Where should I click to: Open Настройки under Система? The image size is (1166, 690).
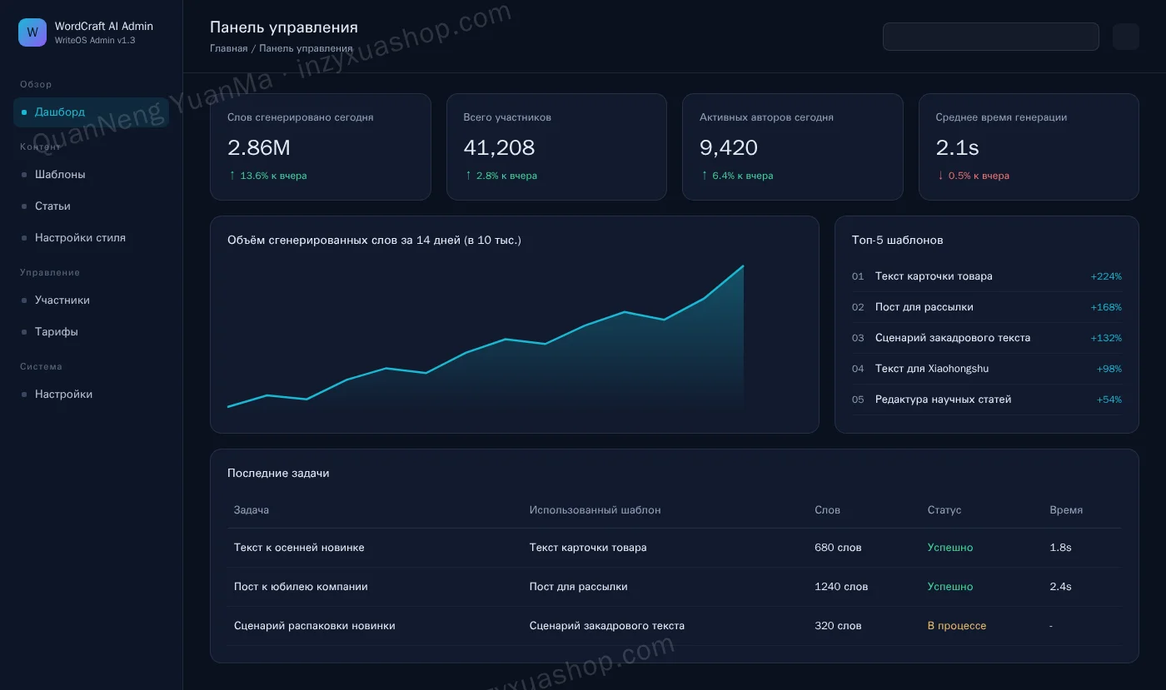click(x=91, y=395)
